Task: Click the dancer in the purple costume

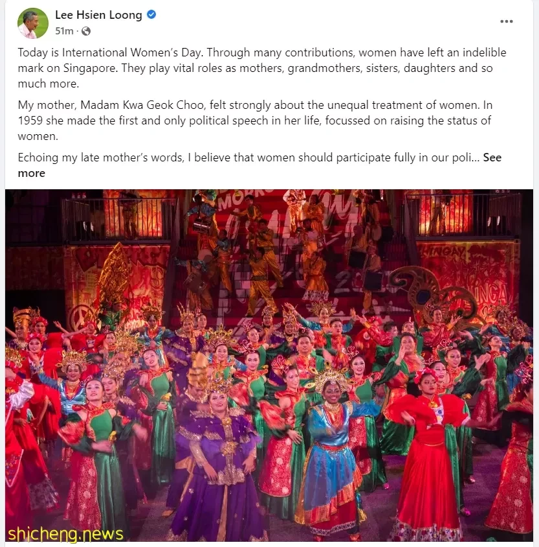Action: tap(217, 464)
